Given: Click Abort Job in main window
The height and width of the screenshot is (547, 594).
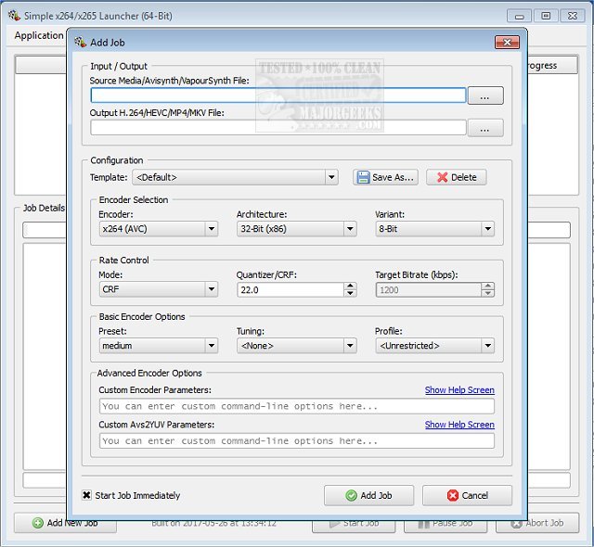Looking at the screenshot, I should tap(537, 523).
